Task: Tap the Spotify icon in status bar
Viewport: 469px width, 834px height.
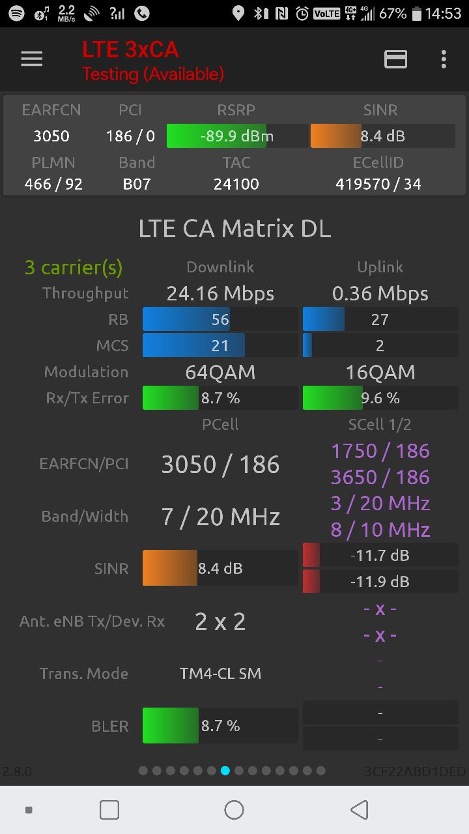Action: pos(16,13)
